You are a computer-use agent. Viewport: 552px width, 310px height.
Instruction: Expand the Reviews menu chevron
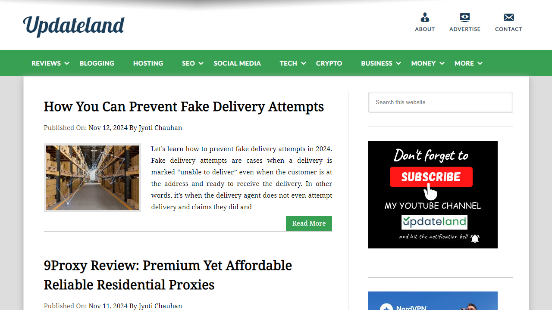[x=67, y=63]
